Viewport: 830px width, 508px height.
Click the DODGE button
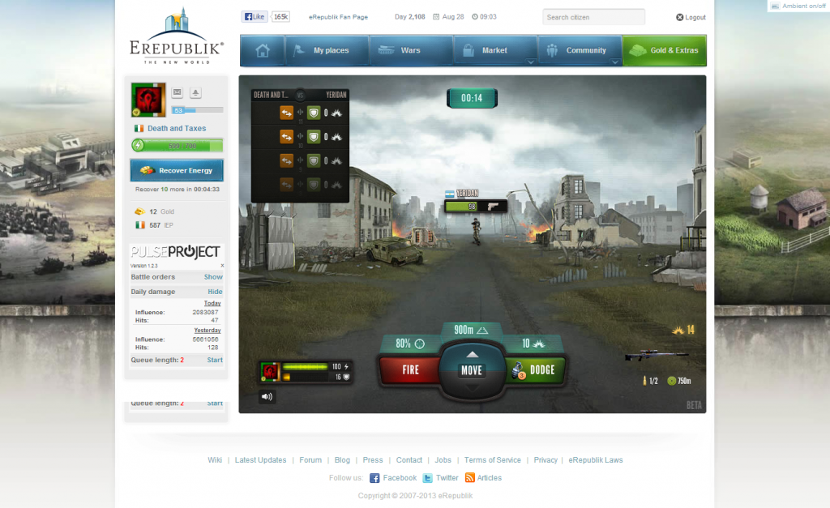(x=535, y=370)
